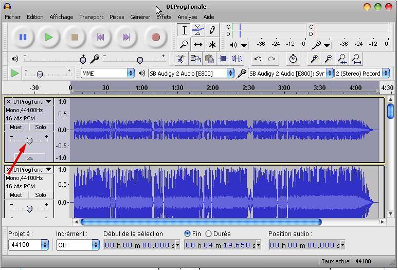Click the first track gain slider handle

point(29,140)
